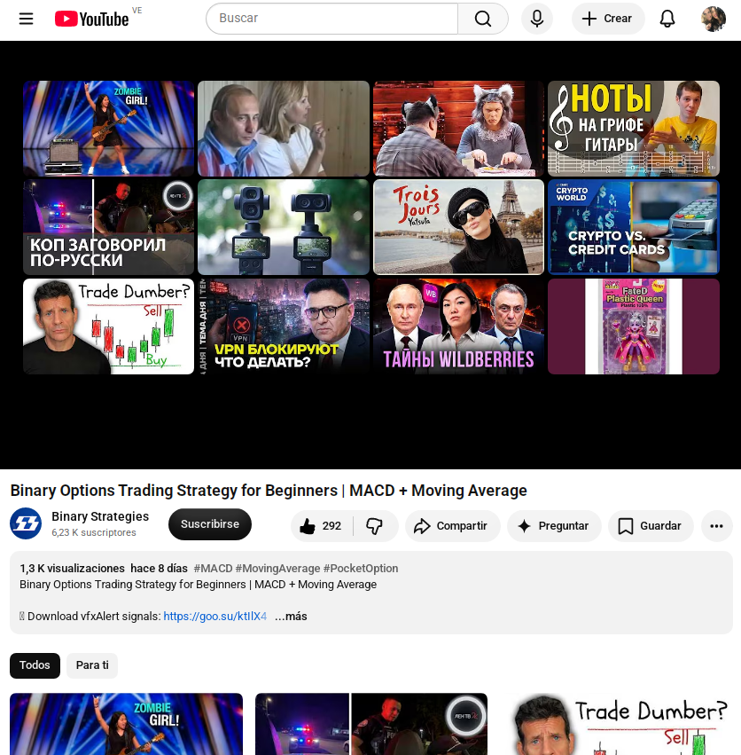
Task: Click the 6,23 K suscriptores text
Action: point(94,532)
